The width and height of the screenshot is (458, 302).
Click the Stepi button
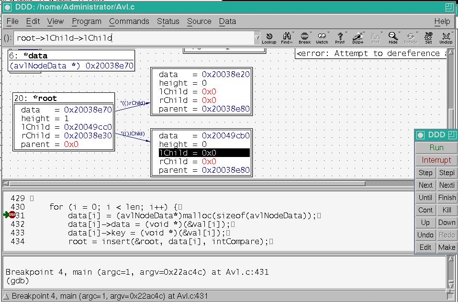(x=447, y=173)
